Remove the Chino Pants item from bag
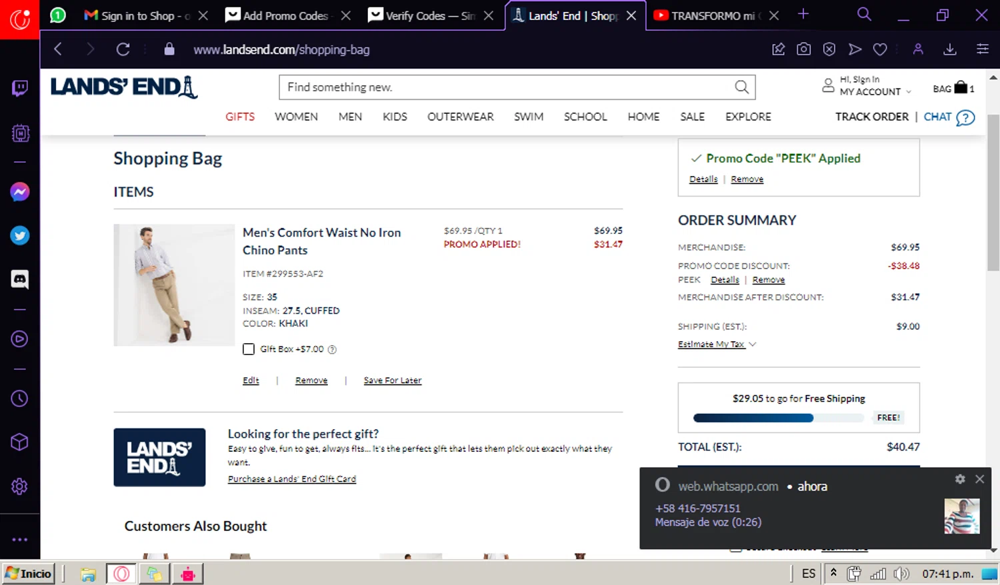1000x585 pixels. [x=311, y=380]
